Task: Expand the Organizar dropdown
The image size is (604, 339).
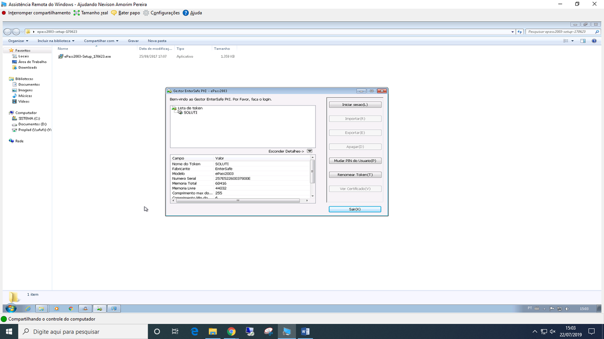Action: 17,41
